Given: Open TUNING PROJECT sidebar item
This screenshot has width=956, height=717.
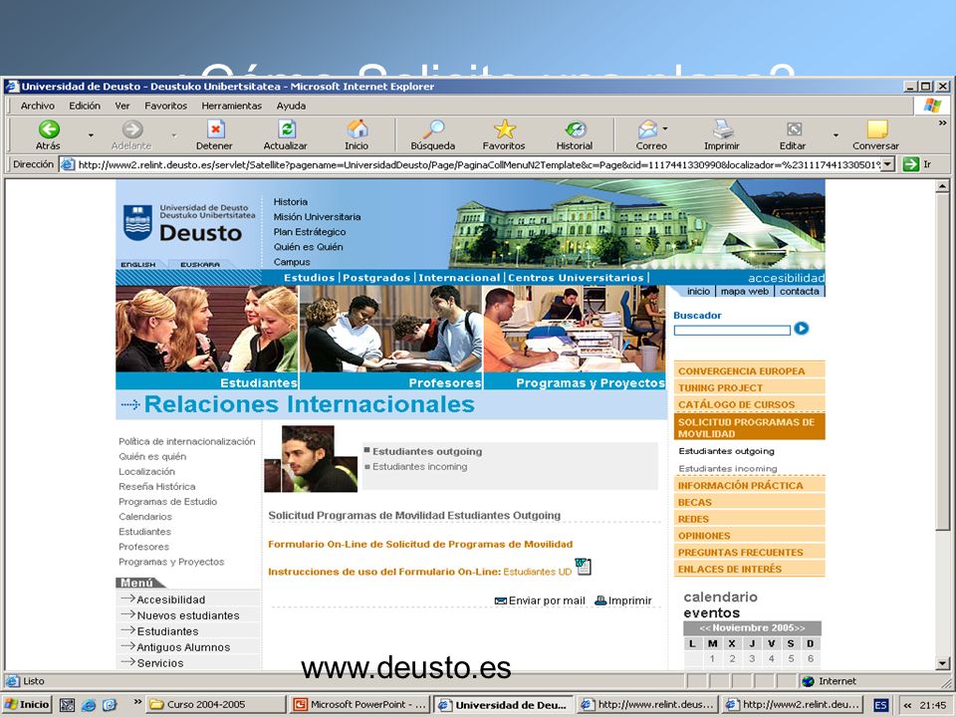Looking at the screenshot, I should pyautogui.click(x=749, y=387).
